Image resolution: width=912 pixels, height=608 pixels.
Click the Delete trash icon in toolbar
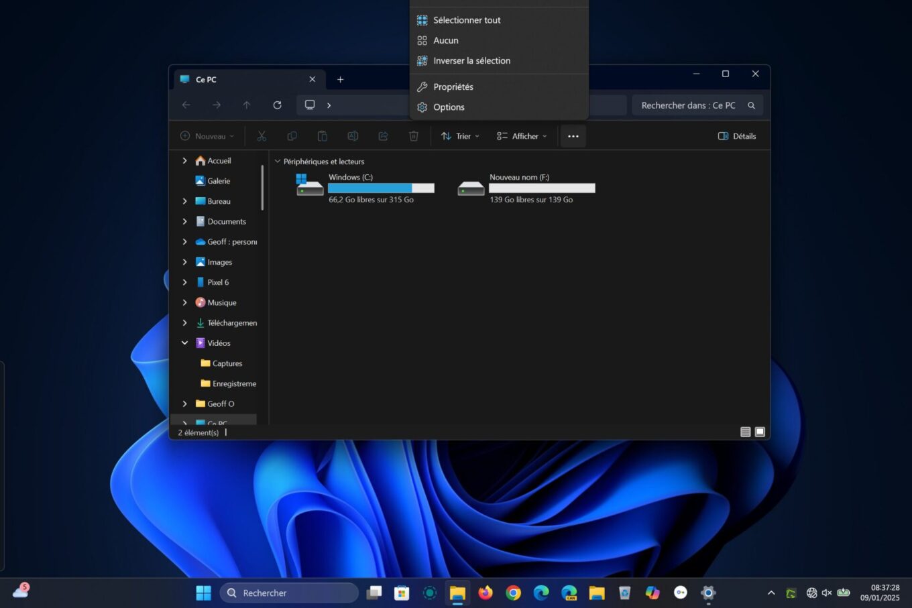pos(414,136)
